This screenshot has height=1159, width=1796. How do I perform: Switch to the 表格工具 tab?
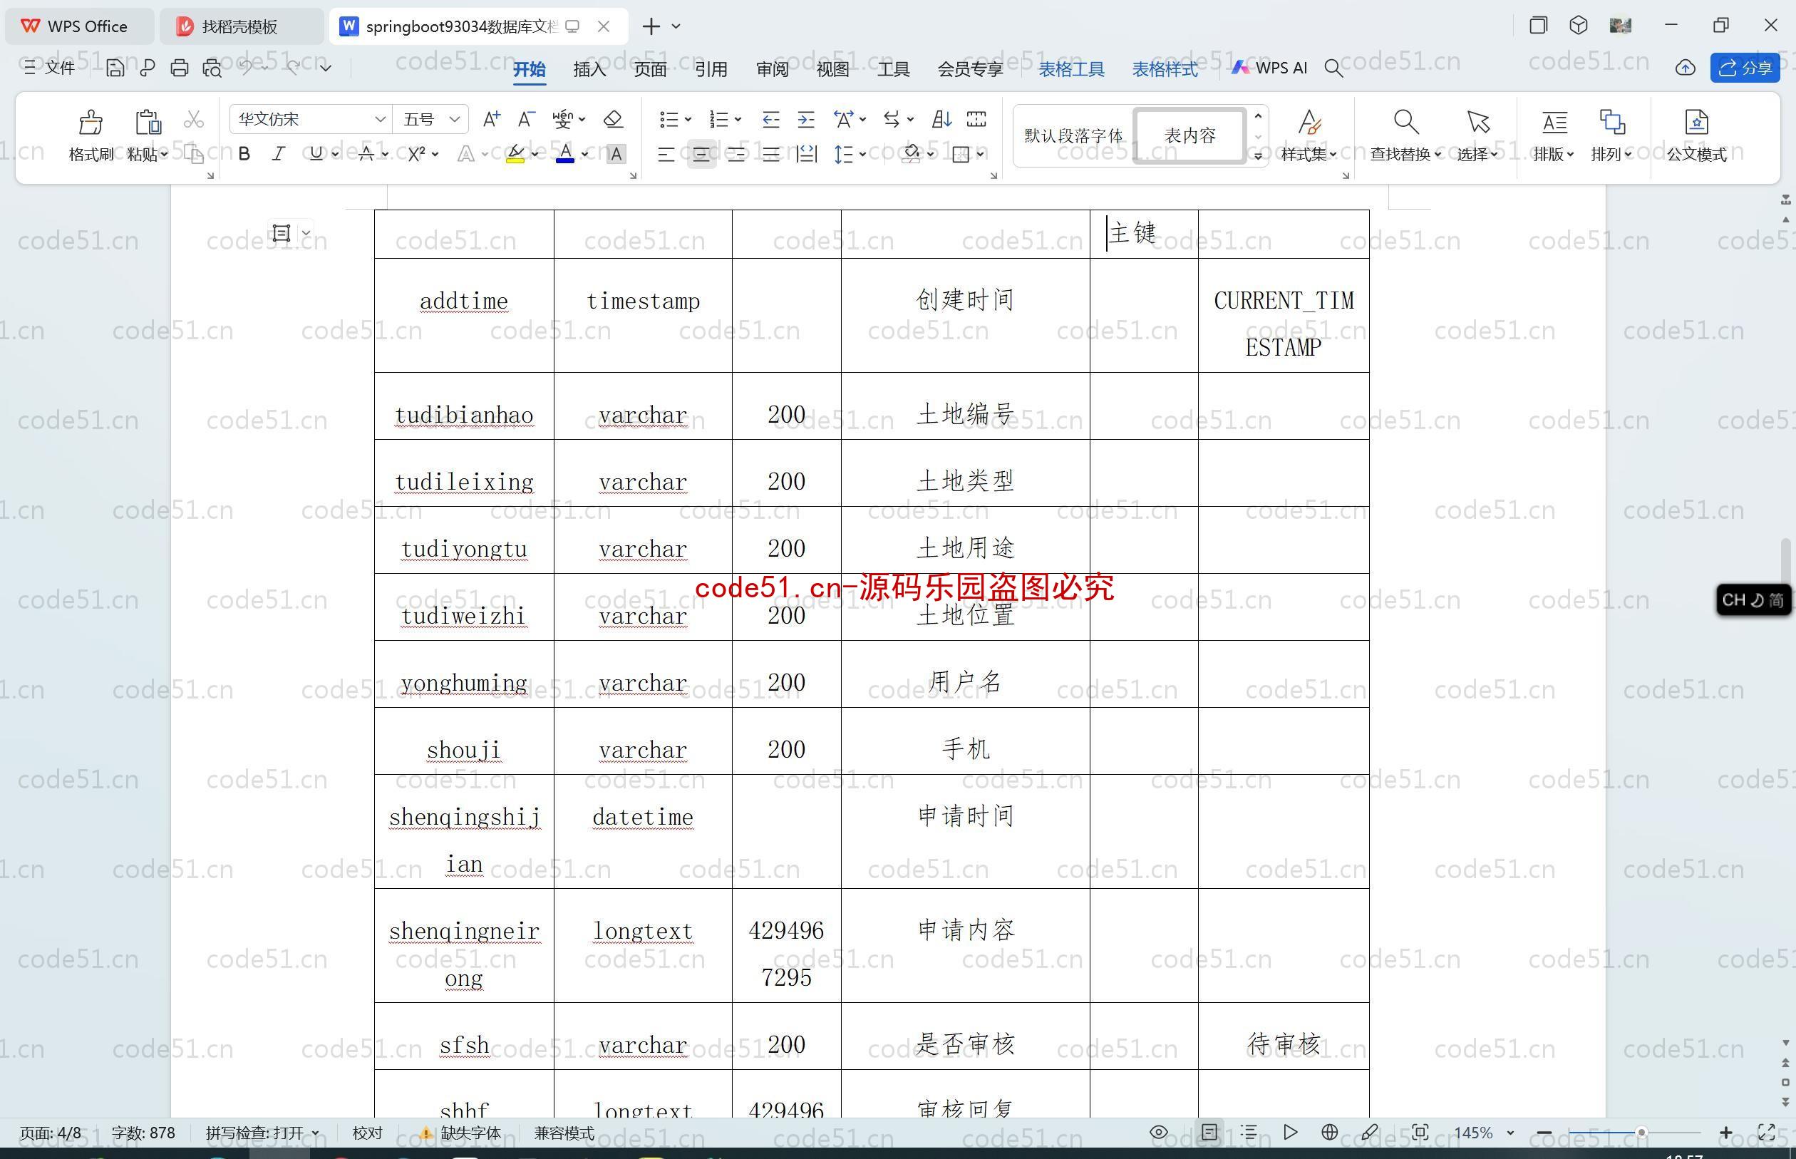[1071, 68]
